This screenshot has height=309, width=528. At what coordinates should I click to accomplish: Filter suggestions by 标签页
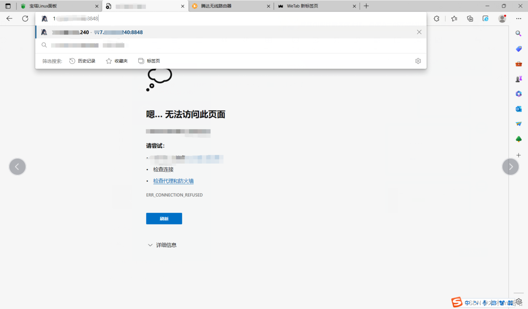[x=149, y=61]
